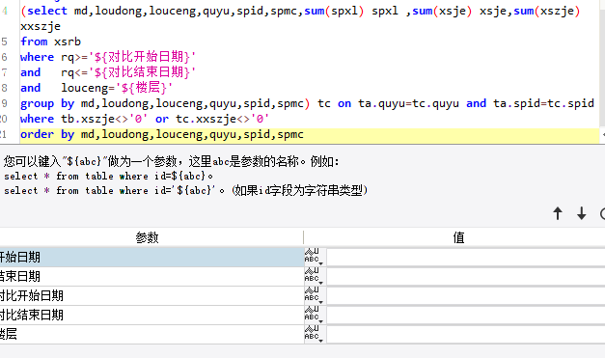Open type dropdown for 对比结束日期 parameter
Viewport: 605px width, 358px height.
coord(315,316)
